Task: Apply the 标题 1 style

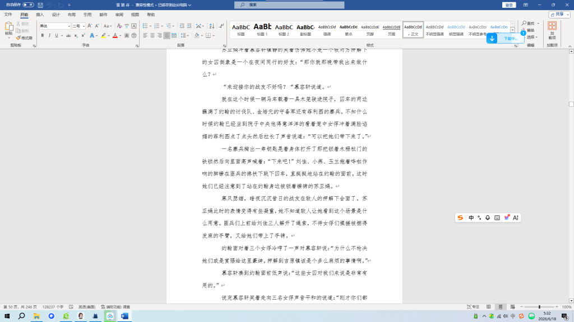Action: tap(262, 29)
